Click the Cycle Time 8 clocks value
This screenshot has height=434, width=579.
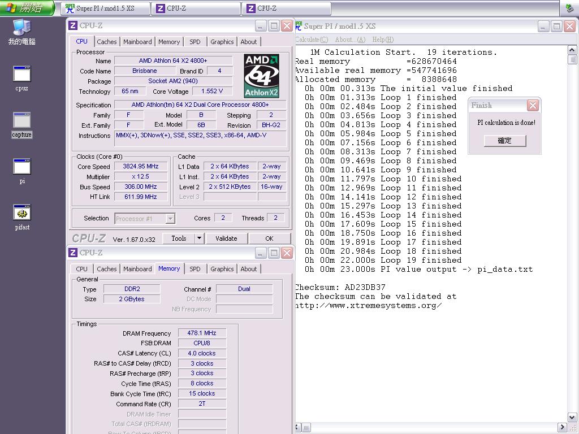[202, 384]
